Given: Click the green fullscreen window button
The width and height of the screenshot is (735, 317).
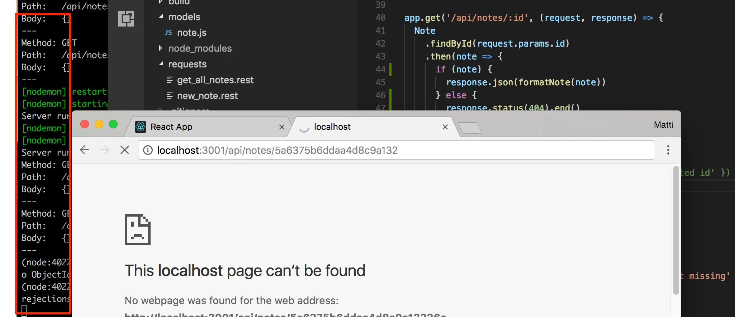Looking at the screenshot, I should [113, 124].
